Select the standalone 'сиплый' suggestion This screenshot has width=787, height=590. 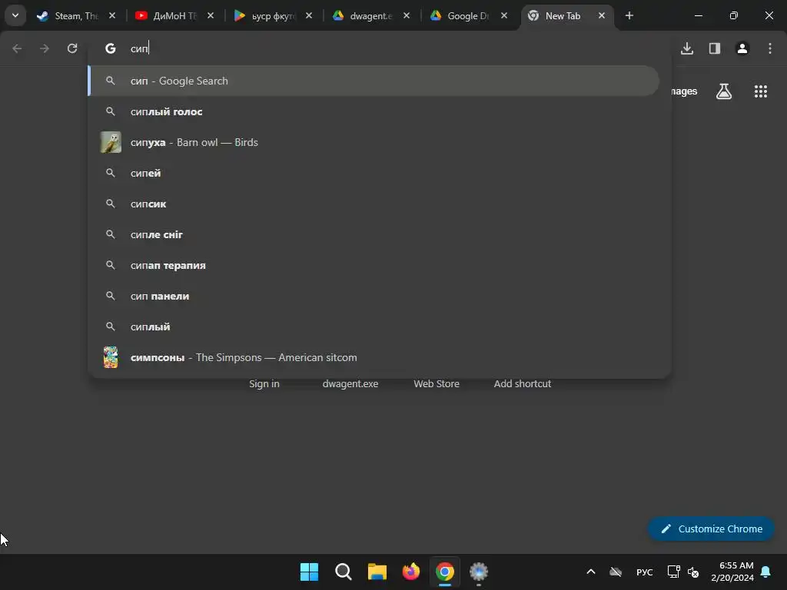(x=374, y=326)
